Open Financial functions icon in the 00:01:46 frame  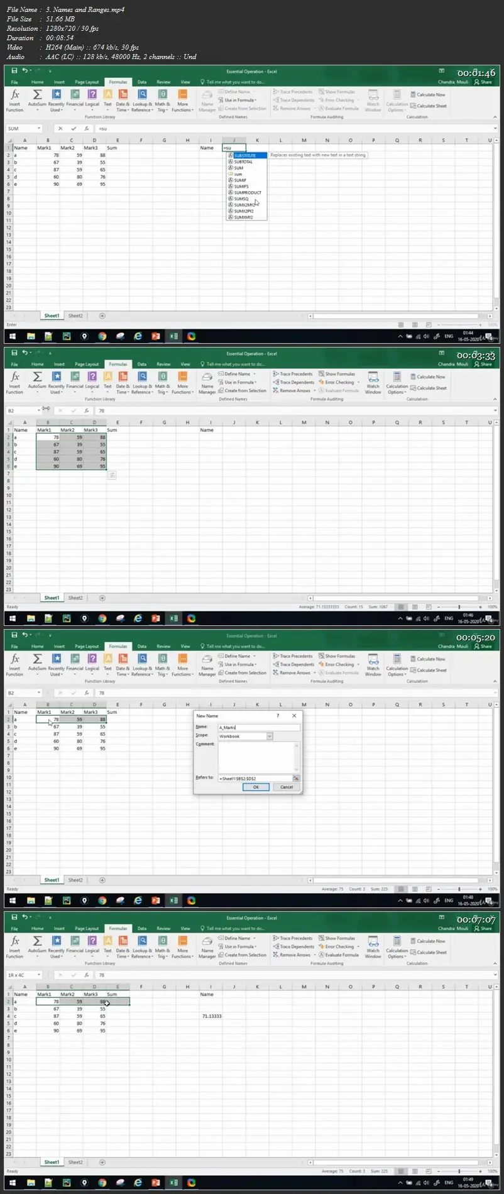pyautogui.click(x=75, y=94)
